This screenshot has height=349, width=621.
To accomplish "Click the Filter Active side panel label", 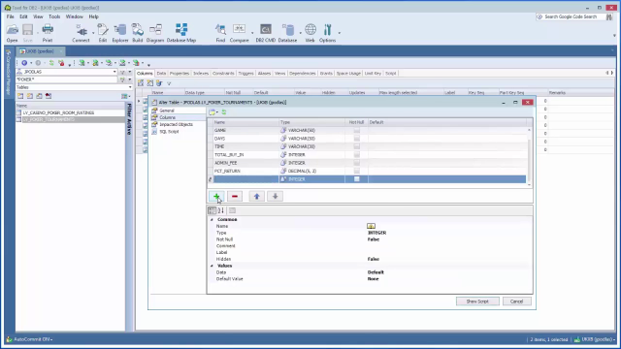I will click(x=129, y=119).
